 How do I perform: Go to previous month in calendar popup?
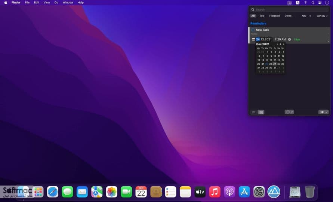(277, 44)
